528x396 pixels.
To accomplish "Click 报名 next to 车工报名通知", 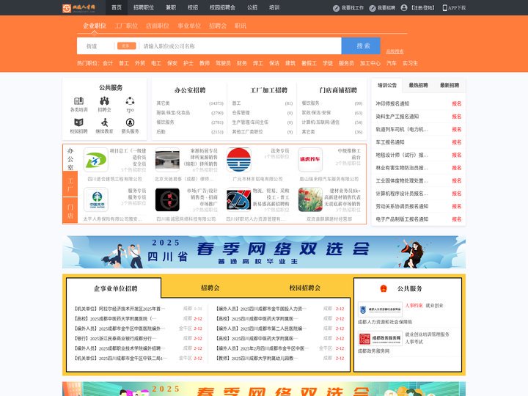I will coord(457,142).
